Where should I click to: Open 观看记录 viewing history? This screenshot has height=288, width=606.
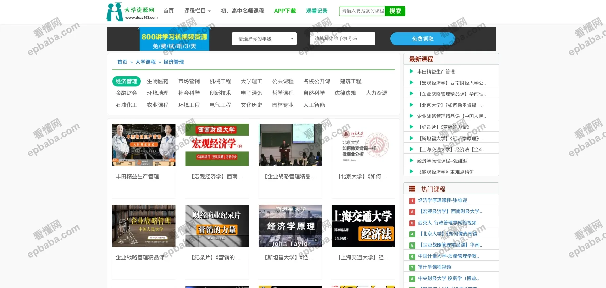(317, 11)
